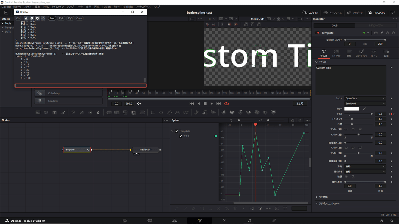Open the フォント Open Sans dropdown

point(365,98)
